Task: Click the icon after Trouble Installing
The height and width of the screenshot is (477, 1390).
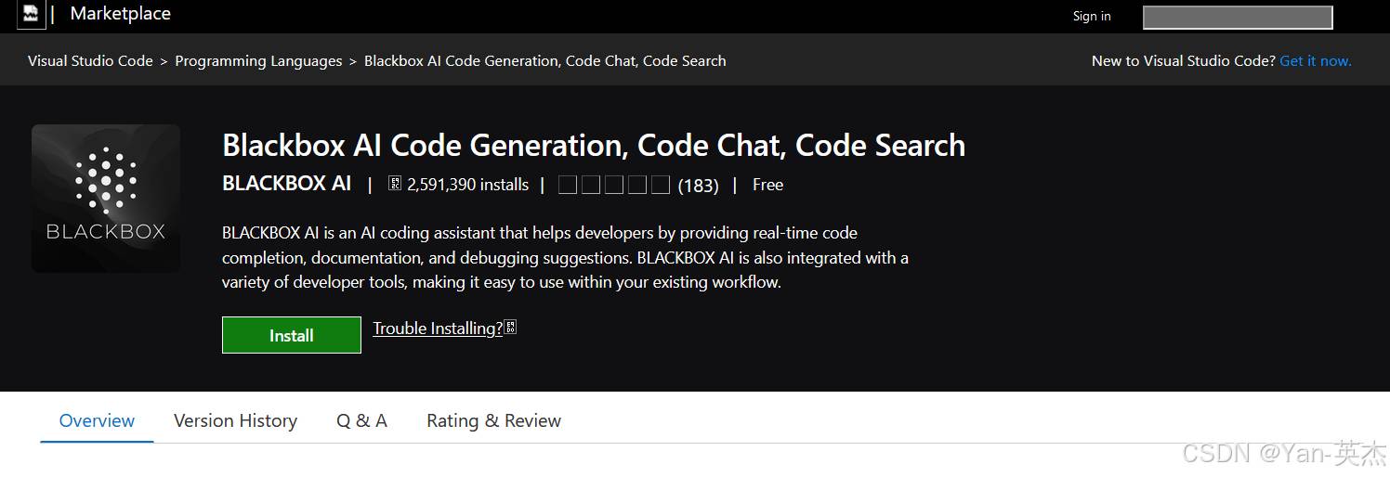Action: 510,328
